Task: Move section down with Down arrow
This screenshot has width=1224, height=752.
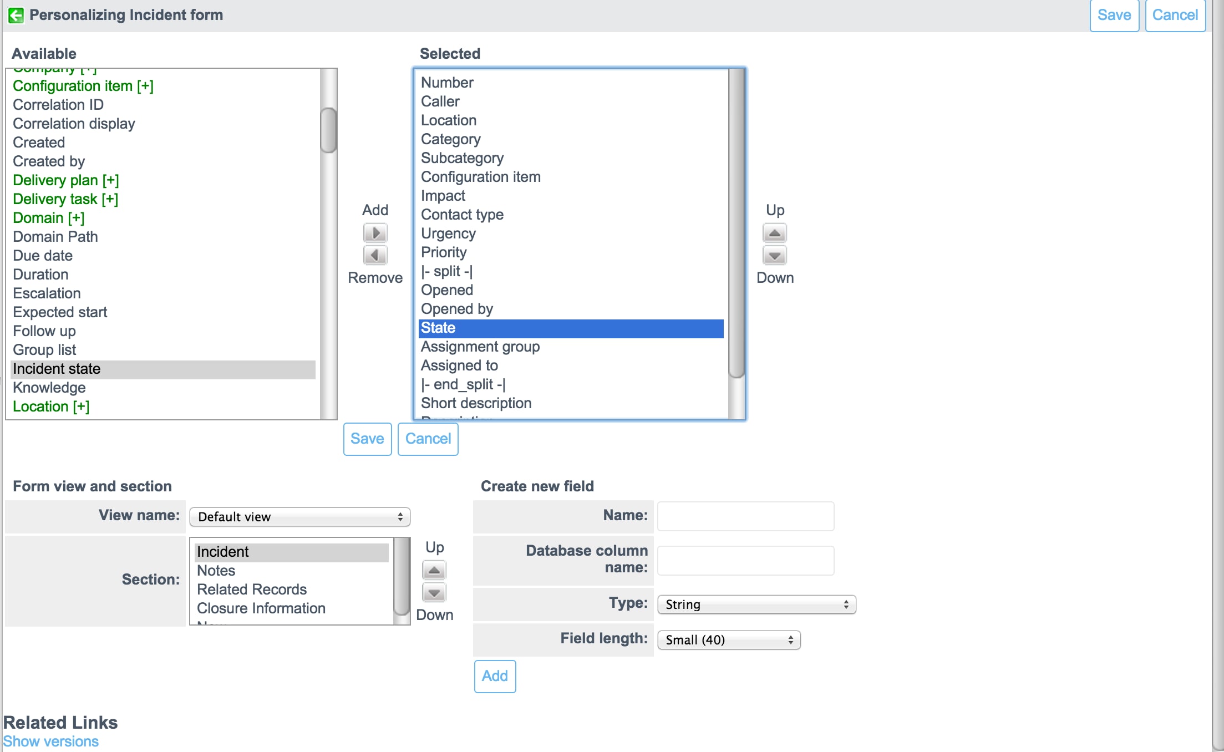Action: 434,593
